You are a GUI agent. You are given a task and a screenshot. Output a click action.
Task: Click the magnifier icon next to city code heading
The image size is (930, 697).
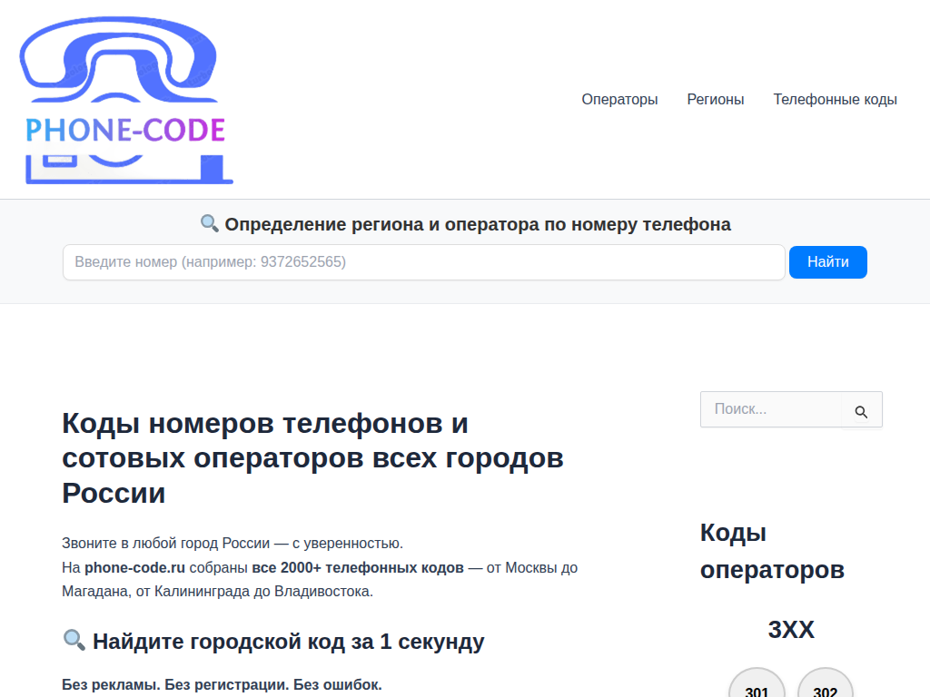[74, 641]
